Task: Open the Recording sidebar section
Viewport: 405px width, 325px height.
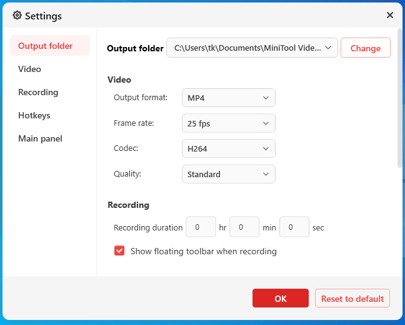Action: [38, 93]
